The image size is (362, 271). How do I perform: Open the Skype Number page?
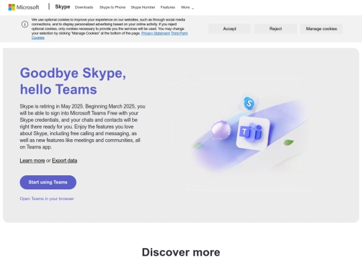[x=143, y=7]
